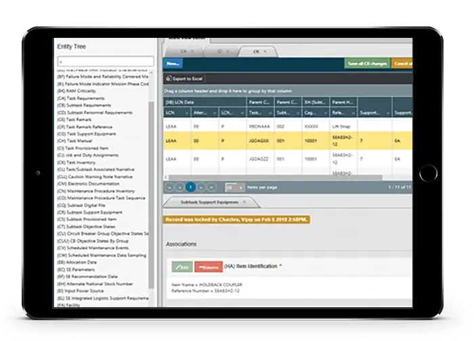The image size is (474, 341).
Task: Go to the previous page of results
Action: tap(180, 187)
